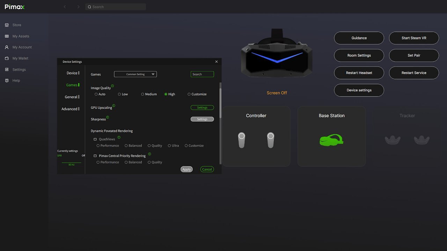Click the search magnifier icon
The image size is (447, 251).
tap(89, 7)
